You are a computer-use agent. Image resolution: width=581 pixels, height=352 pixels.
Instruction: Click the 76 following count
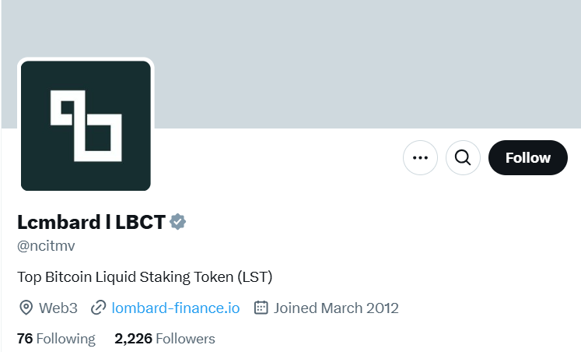point(25,339)
